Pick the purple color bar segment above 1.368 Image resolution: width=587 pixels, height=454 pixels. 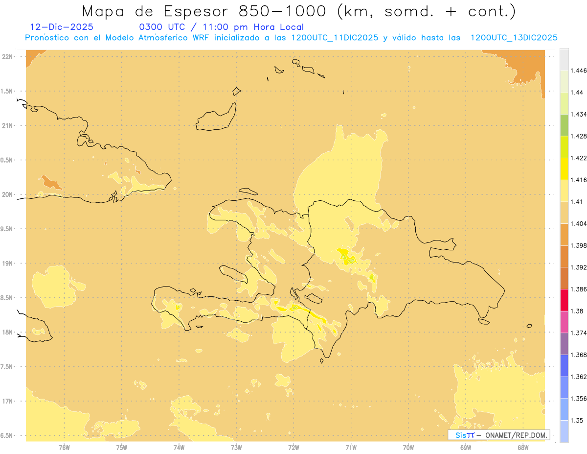tap(564, 344)
